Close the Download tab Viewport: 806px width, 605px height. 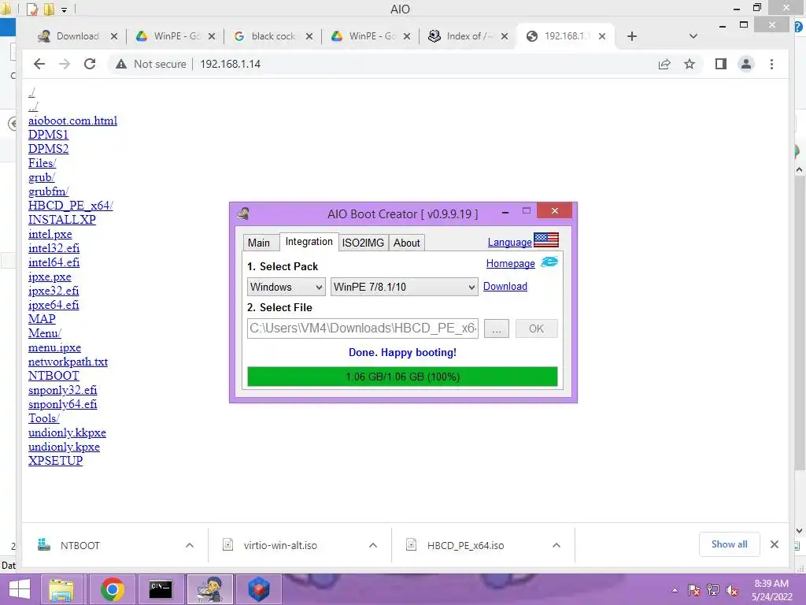(x=114, y=36)
